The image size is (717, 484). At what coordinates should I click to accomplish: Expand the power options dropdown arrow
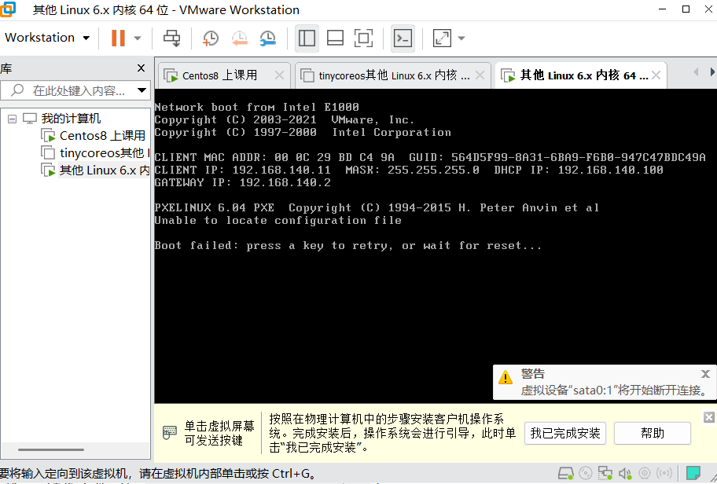(x=138, y=38)
